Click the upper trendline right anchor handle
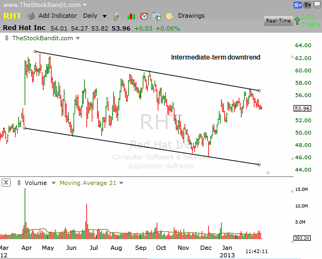Viewport: 322px width, 259px height. (x=259, y=91)
